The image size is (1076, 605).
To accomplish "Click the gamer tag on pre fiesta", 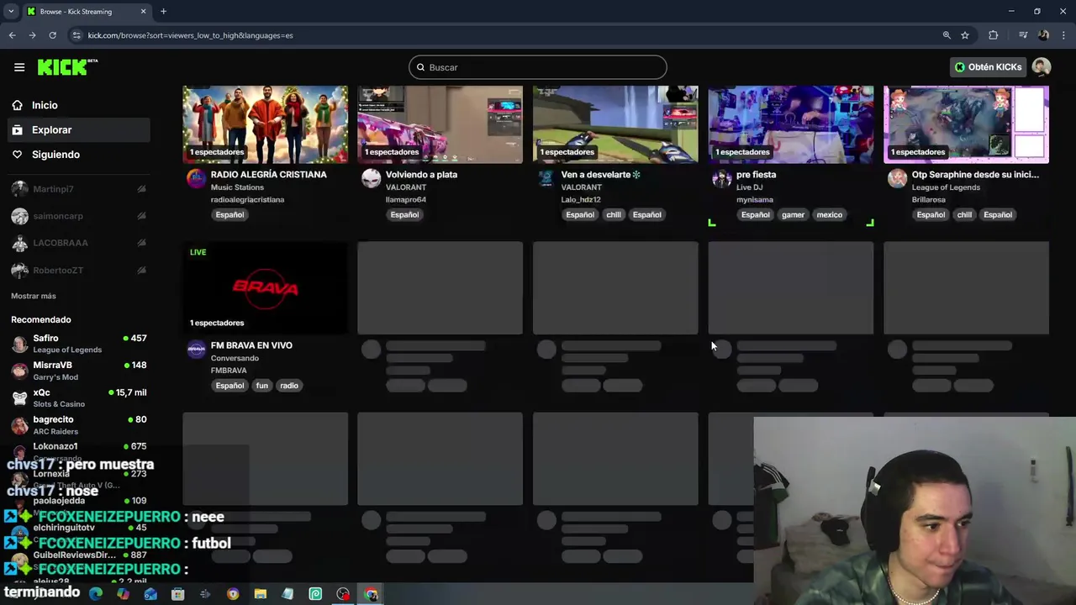I will 793,214.
